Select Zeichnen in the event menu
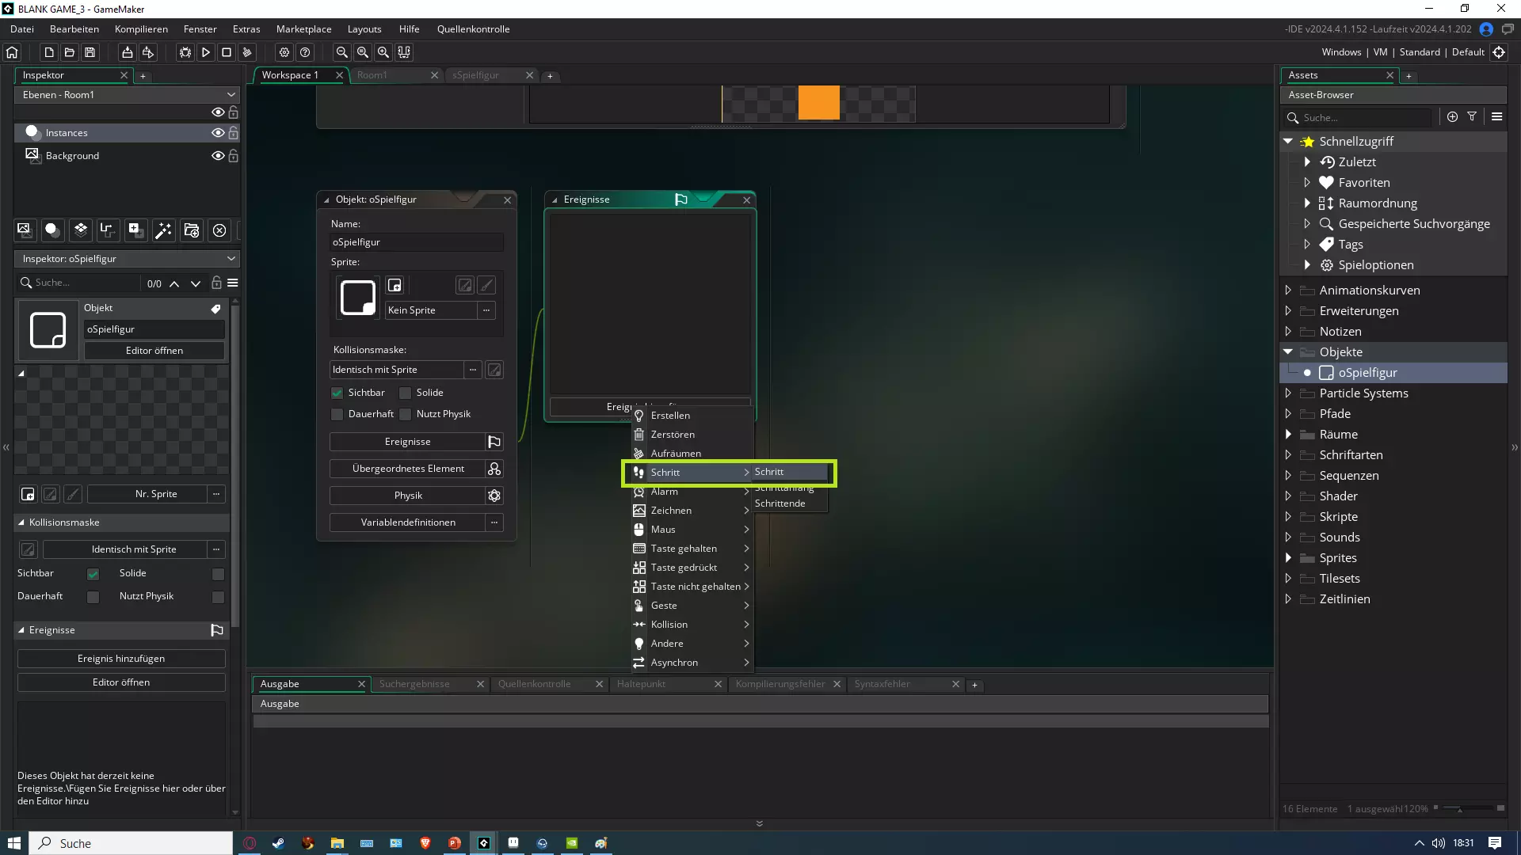 [671, 511]
